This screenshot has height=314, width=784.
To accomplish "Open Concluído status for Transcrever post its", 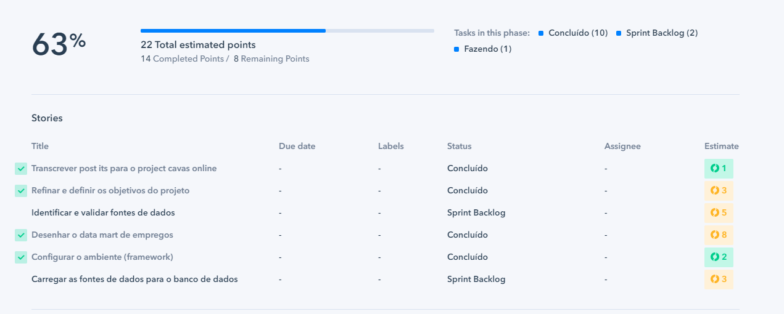I will 468,168.
